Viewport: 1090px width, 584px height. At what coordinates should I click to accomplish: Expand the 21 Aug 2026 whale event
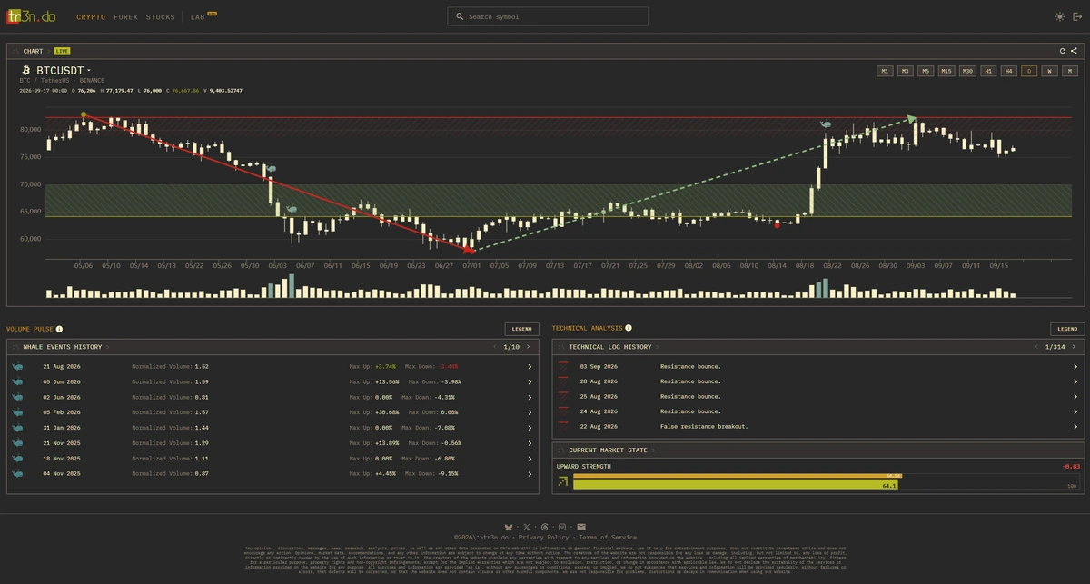(530, 367)
